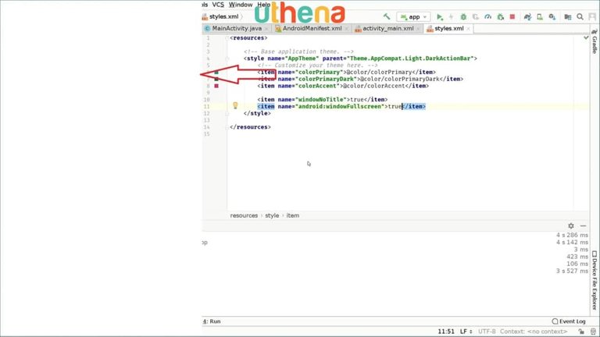Open Run panel settings gear
The image size is (600, 337).
571,225
